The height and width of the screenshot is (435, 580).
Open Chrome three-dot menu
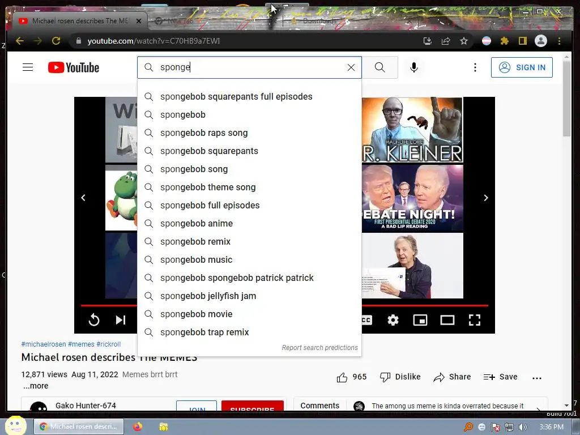559,41
